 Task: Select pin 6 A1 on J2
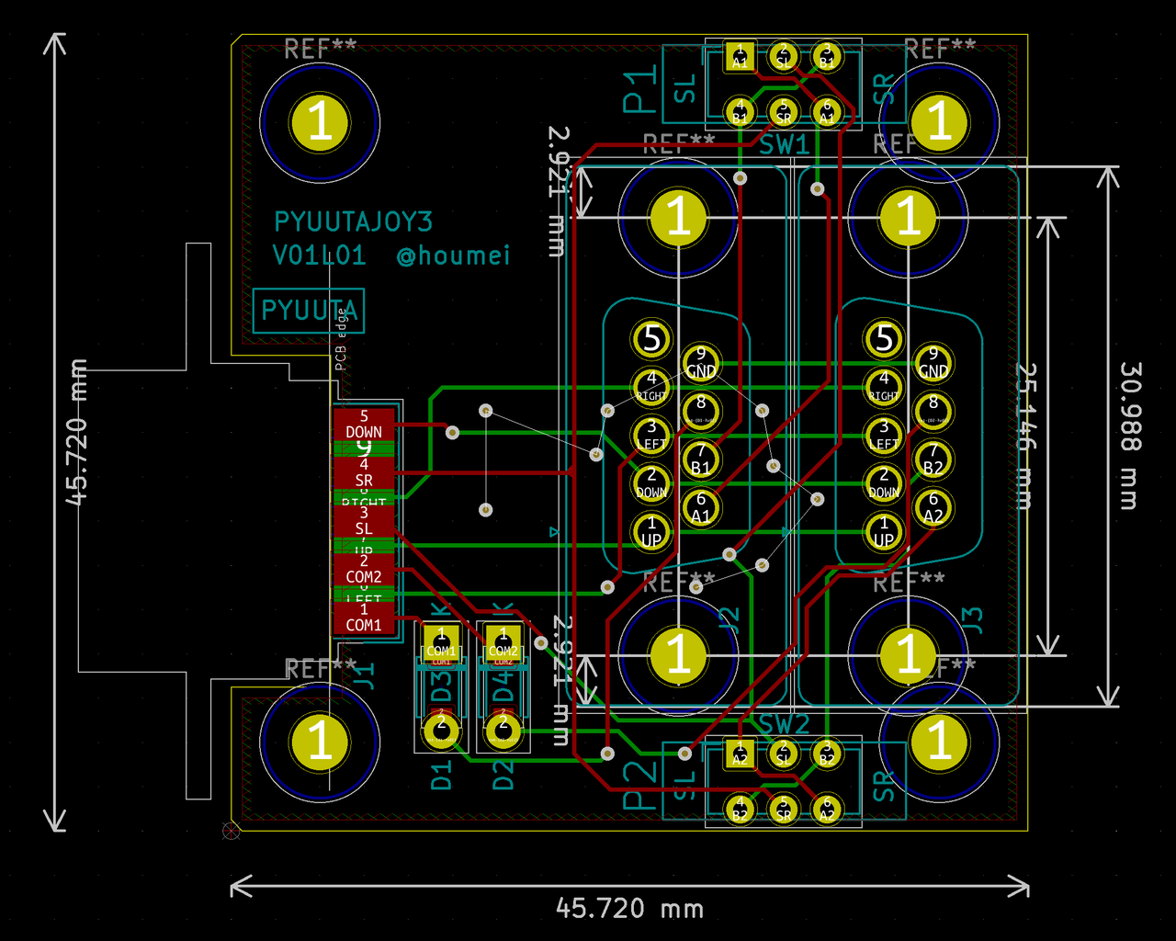click(x=701, y=507)
